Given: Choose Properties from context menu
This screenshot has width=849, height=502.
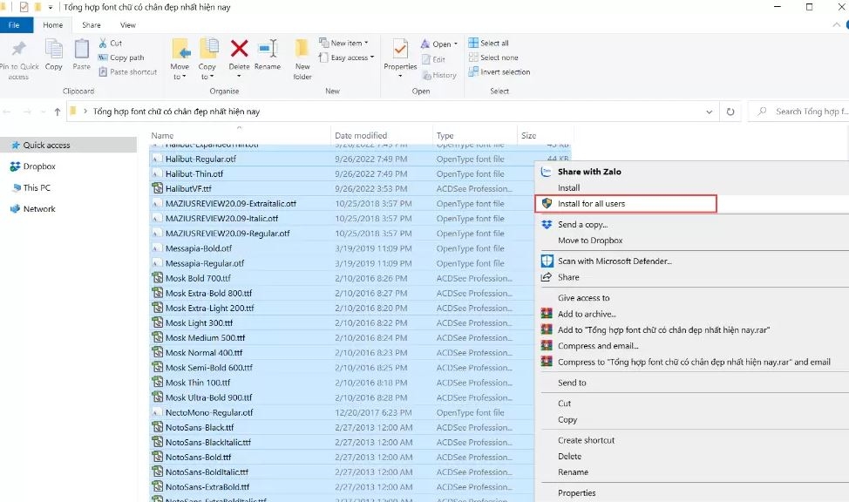Looking at the screenshot, I should (x=692, y=492).
